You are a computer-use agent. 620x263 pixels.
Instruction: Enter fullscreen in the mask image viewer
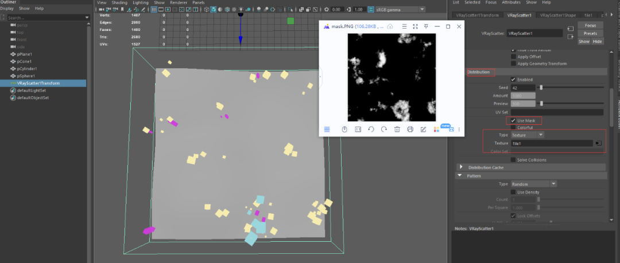click(x=415, y=27)
